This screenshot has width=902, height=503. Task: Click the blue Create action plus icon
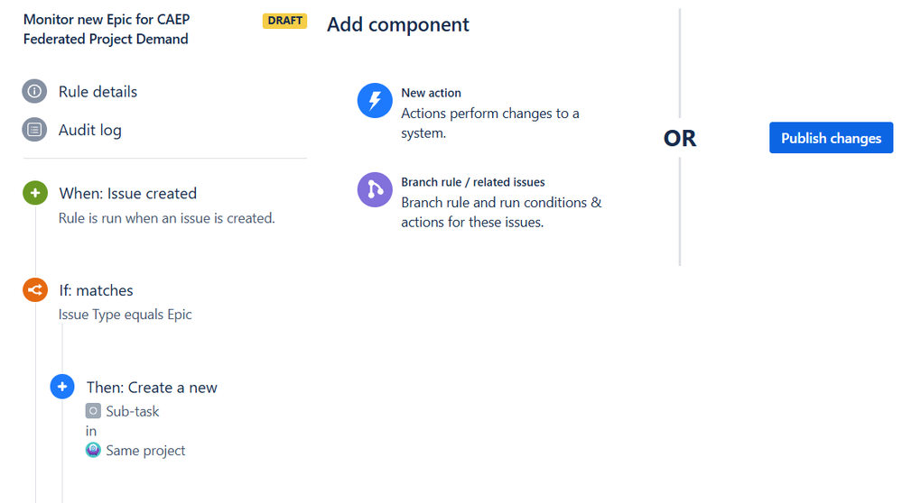(62, 388)
